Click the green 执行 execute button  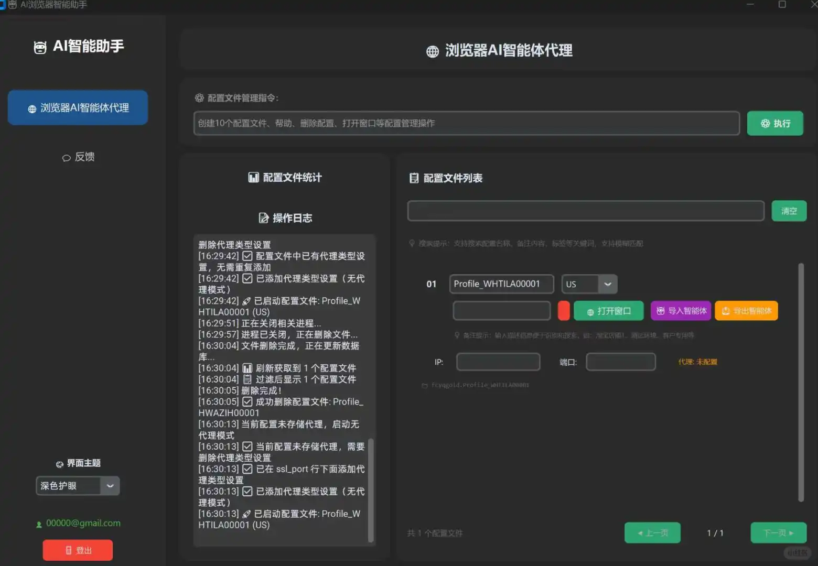coord(775,123)
